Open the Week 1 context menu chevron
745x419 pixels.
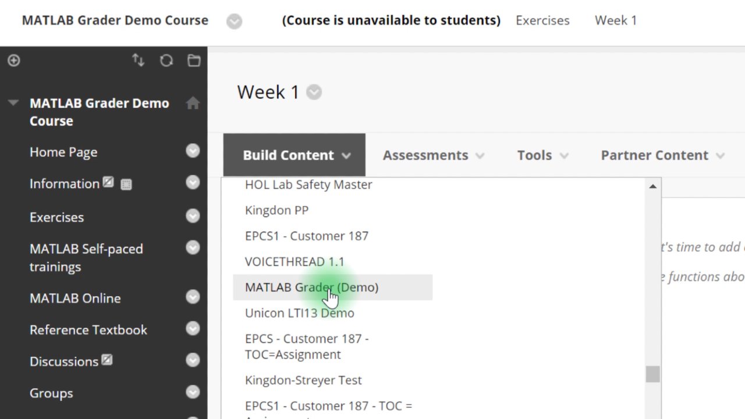pyautogui.click(x=314, y=92)
